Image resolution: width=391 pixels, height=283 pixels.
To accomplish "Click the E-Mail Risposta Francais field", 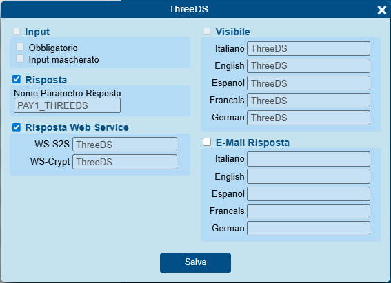I will point(309,211).
